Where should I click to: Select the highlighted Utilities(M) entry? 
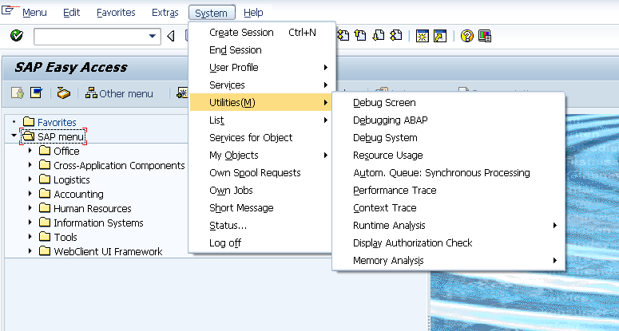click(x=262, y=102)
